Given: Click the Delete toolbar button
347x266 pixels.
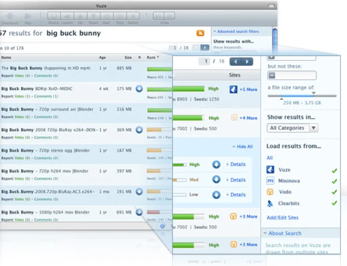Looking at the screenshot, I should 133,17.
